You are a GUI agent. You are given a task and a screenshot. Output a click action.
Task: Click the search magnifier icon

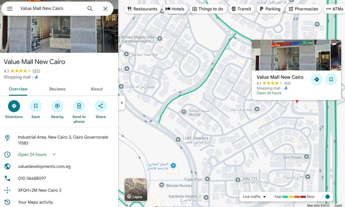[x=90, y=9]
